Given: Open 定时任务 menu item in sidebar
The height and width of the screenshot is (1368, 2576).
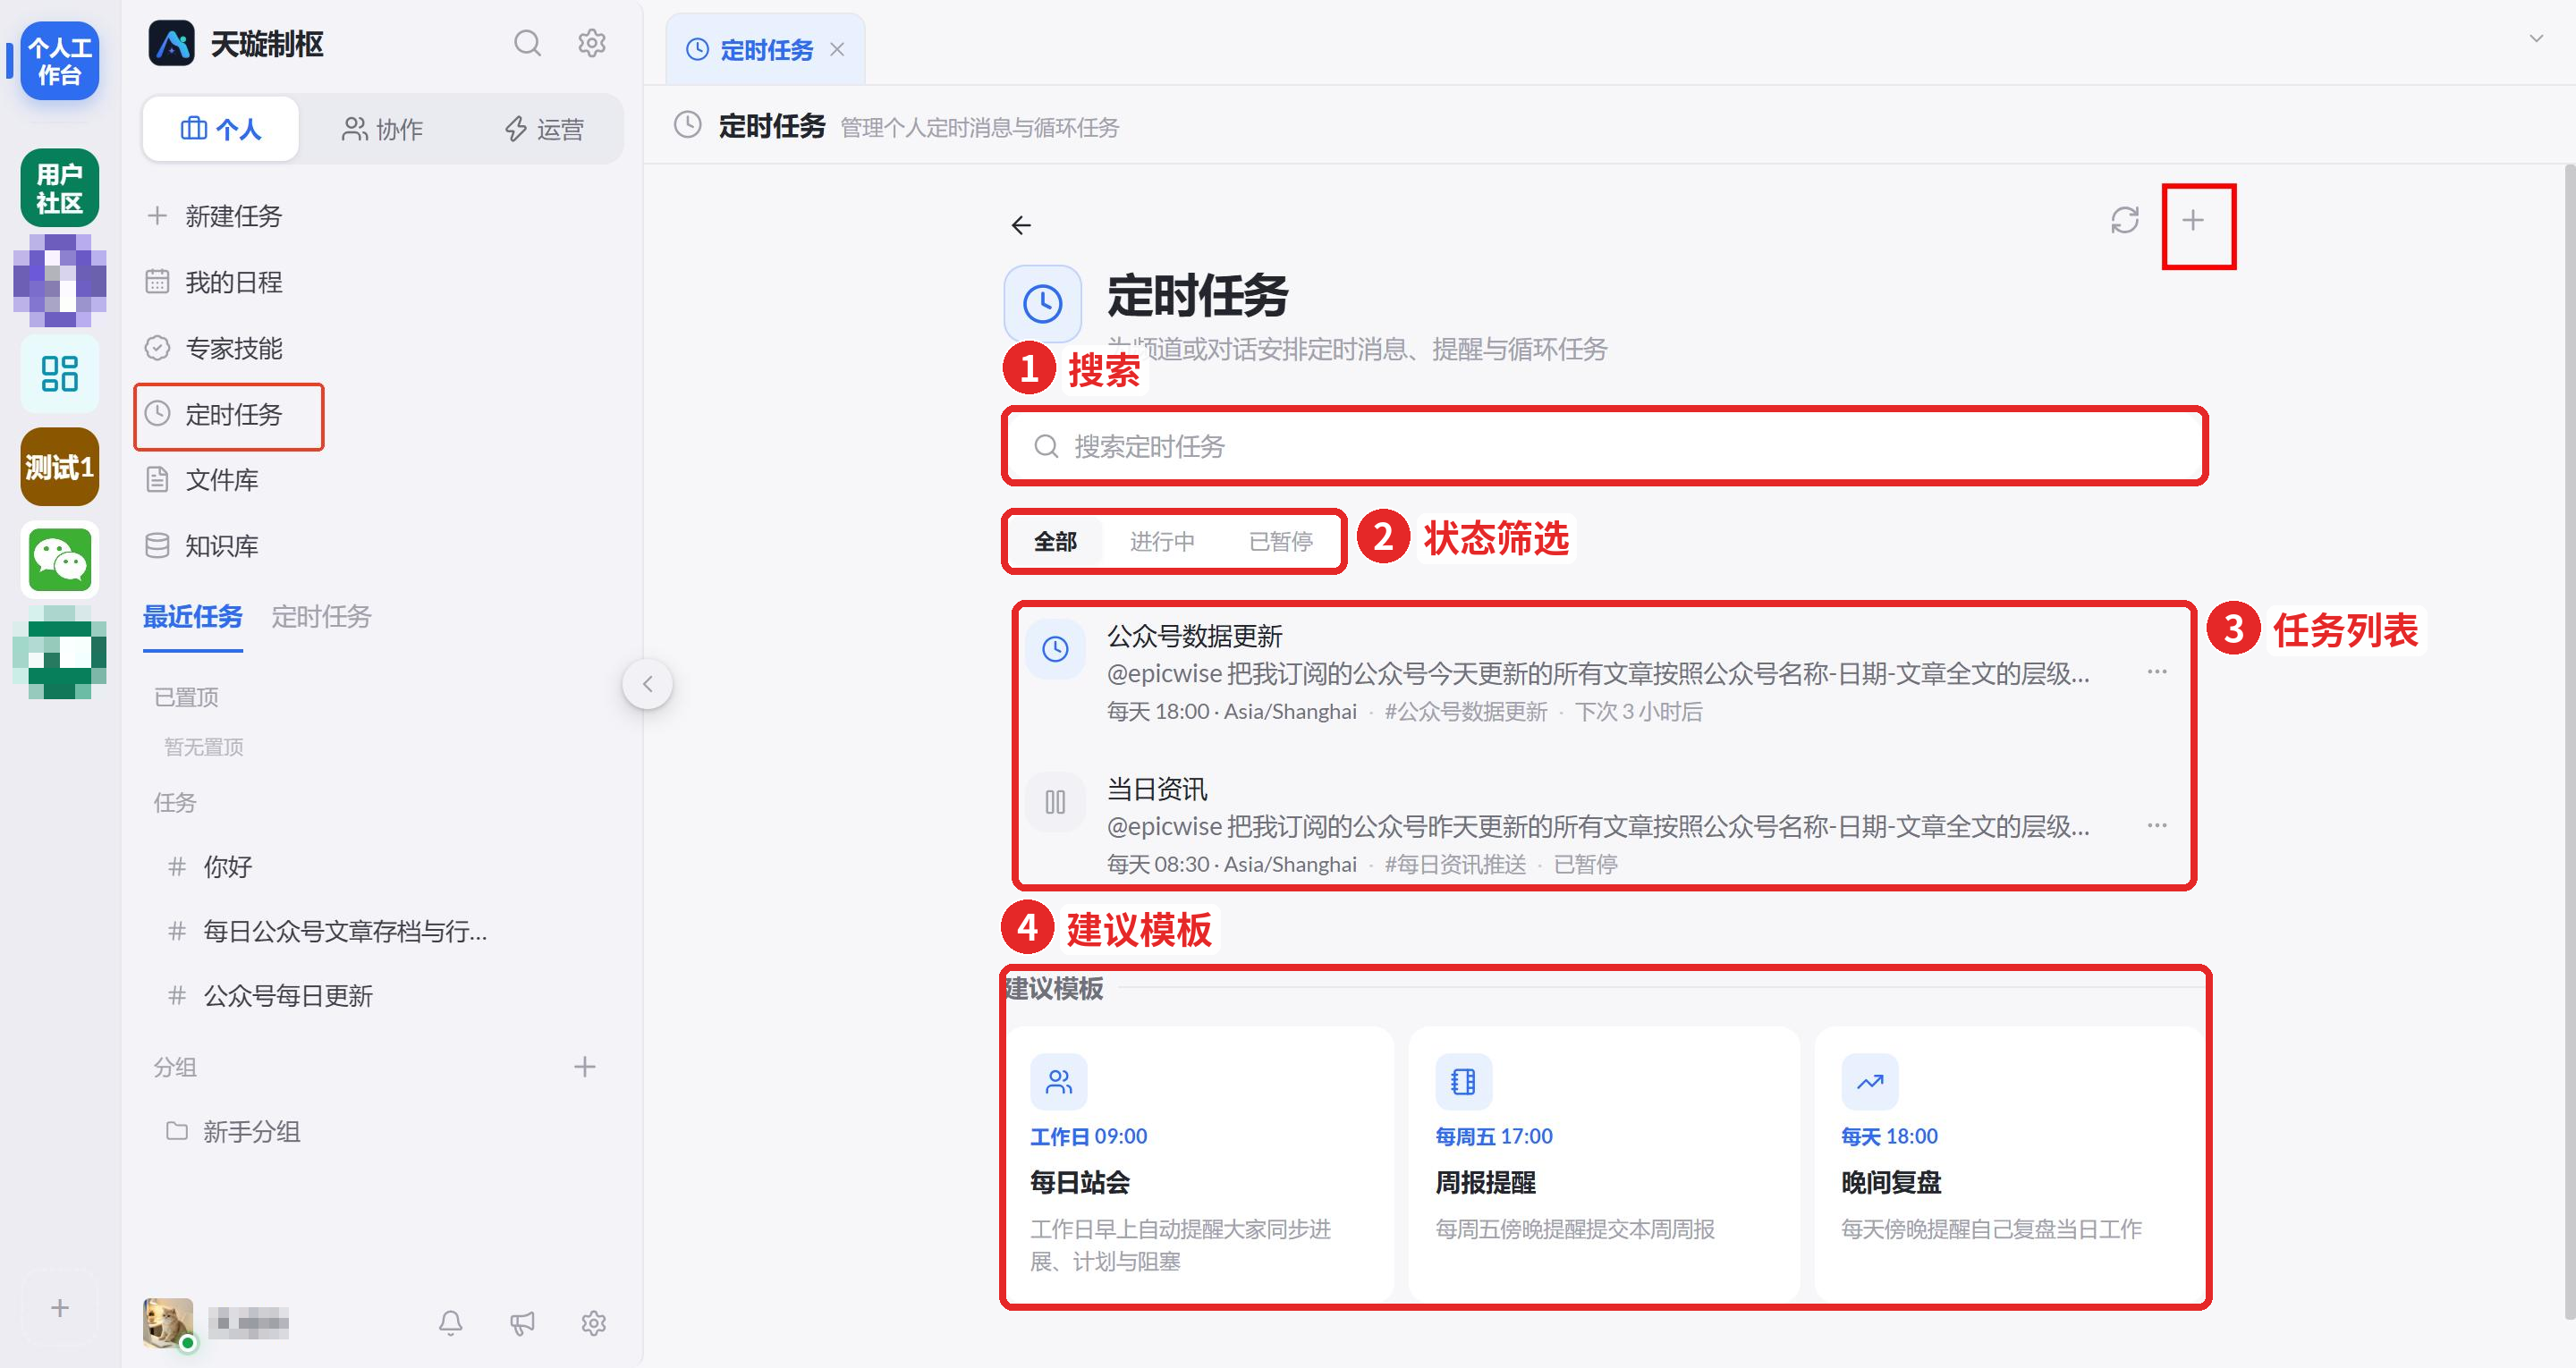Looking at the screenshot, I should (x=229, y=415).
